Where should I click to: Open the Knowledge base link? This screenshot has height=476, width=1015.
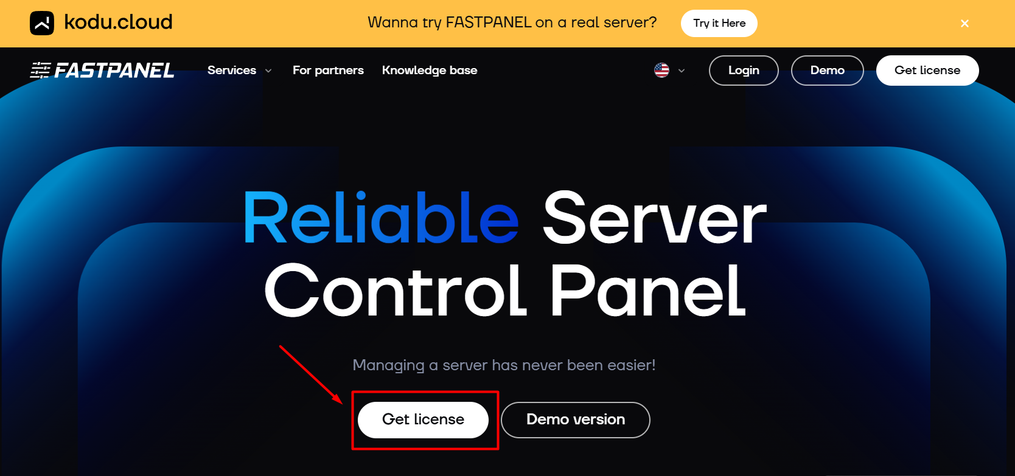430,71
